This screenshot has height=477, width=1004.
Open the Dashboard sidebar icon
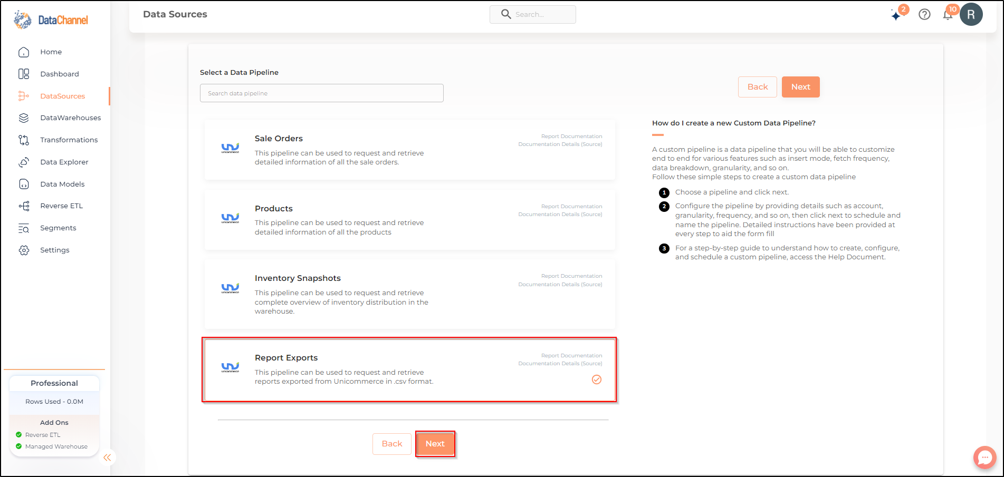(x=24, y=74)
